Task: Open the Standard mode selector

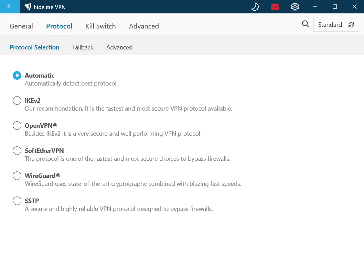Action: coord(336,24)
